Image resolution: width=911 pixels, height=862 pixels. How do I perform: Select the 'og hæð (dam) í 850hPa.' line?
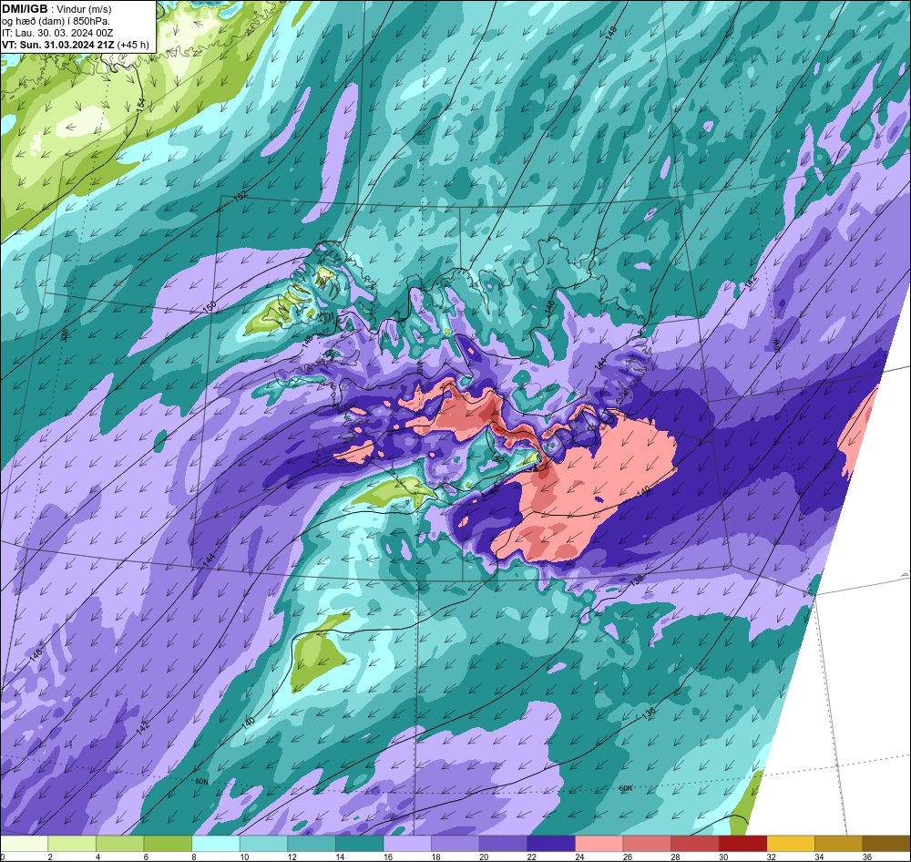click(56, 21)
